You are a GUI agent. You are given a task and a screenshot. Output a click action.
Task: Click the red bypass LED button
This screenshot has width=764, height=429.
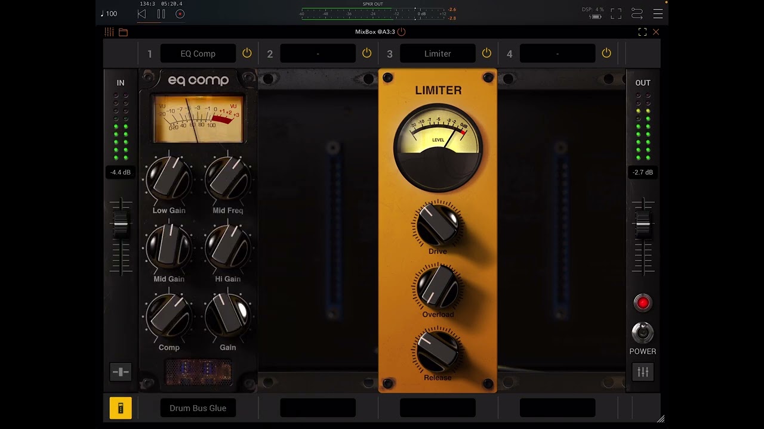tap(643, 303)
